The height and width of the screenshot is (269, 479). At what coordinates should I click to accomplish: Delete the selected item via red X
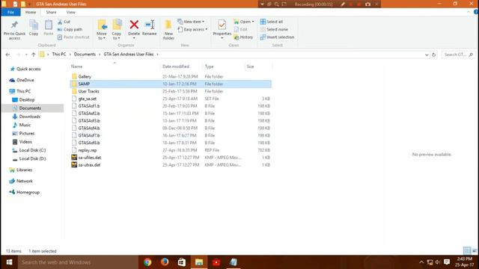click(134, 29)
